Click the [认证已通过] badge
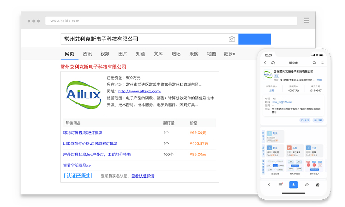Viewport: 345px width, 207px height. pos(78,176)
